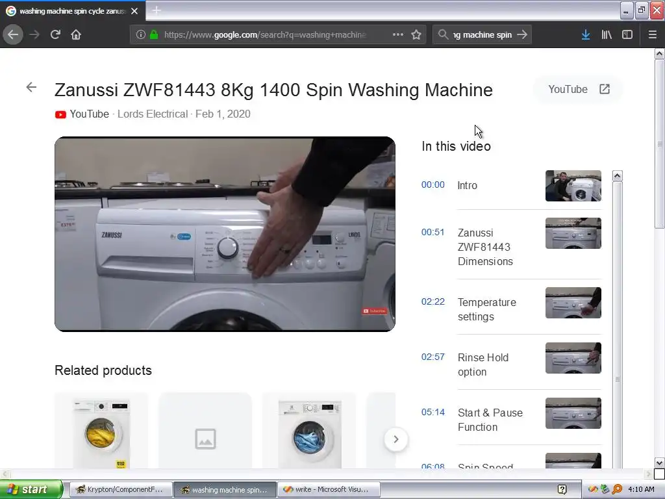Screen dimensions: 665x499
Task: Click the page scrollbar down arrow
Action: (659, 463)
